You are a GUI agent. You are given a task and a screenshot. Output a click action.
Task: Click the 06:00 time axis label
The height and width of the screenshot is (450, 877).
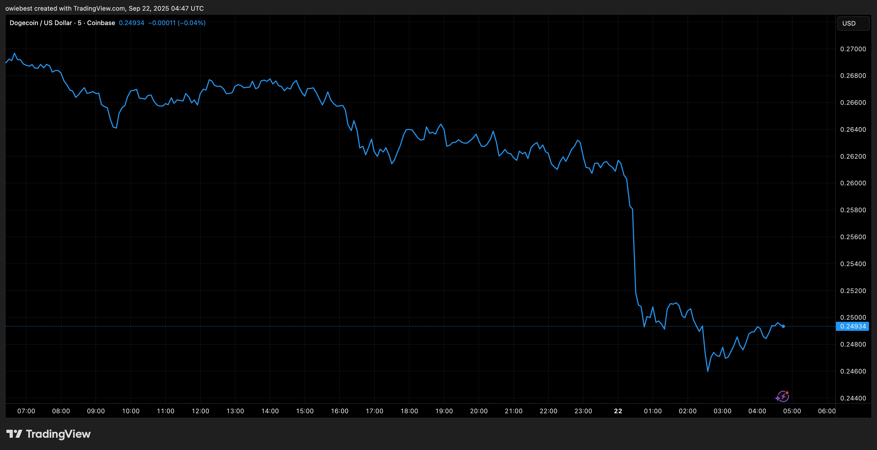click(x=827, y=411)
